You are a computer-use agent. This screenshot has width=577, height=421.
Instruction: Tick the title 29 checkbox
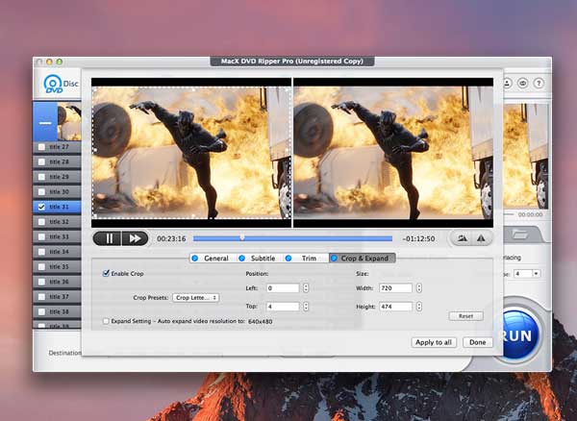pos(41,177)
